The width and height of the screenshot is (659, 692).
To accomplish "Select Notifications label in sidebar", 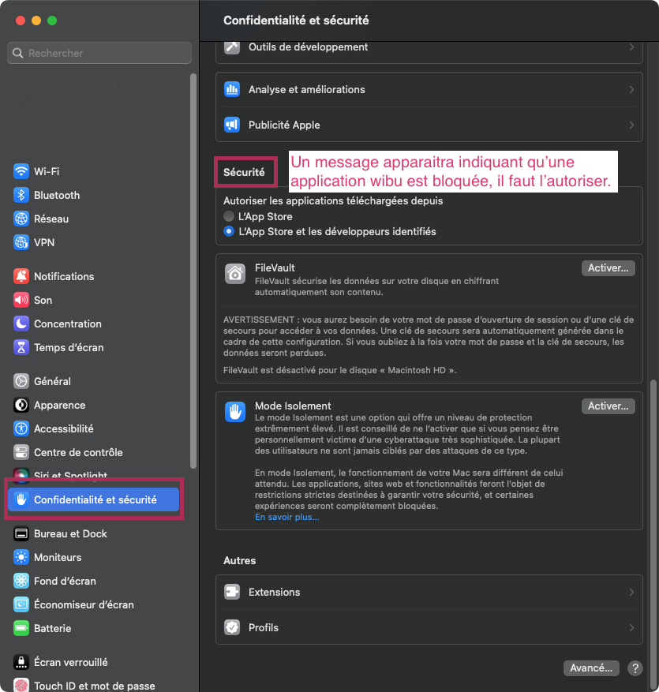I will (64, 276).
